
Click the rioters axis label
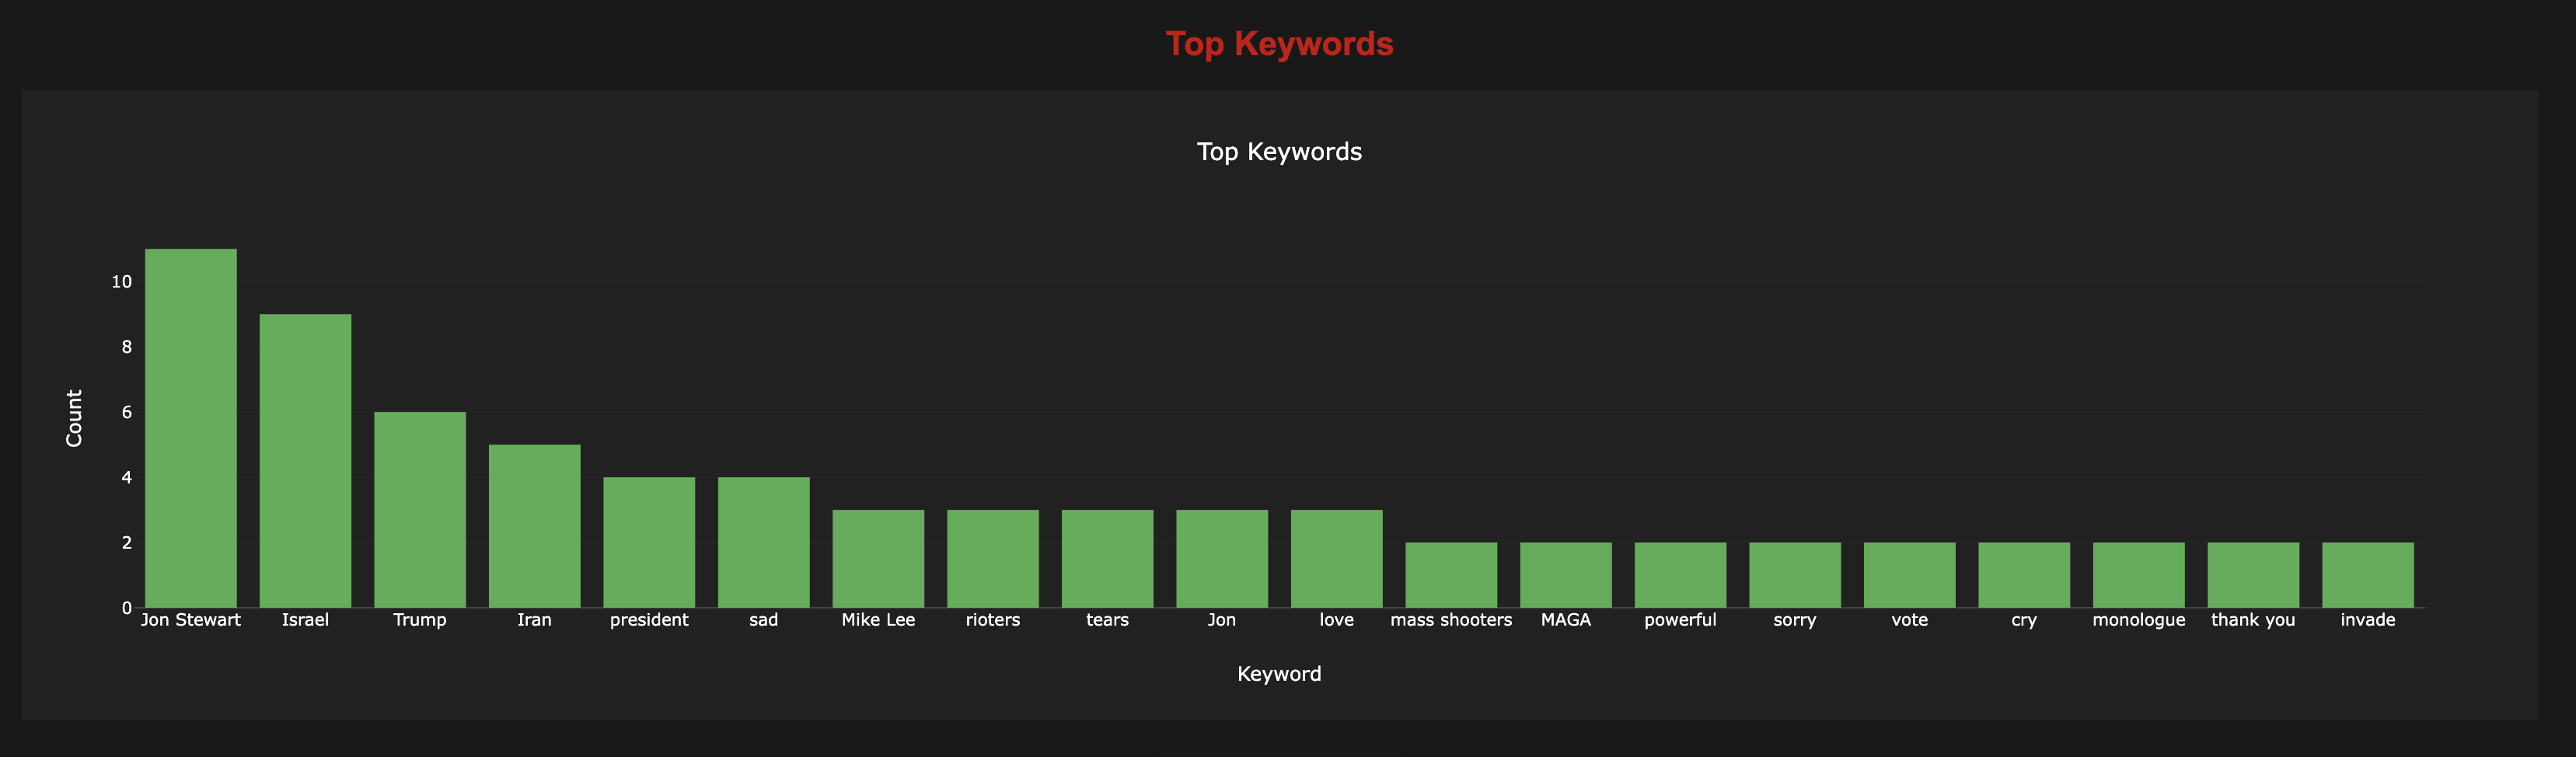tap(993, 620)
